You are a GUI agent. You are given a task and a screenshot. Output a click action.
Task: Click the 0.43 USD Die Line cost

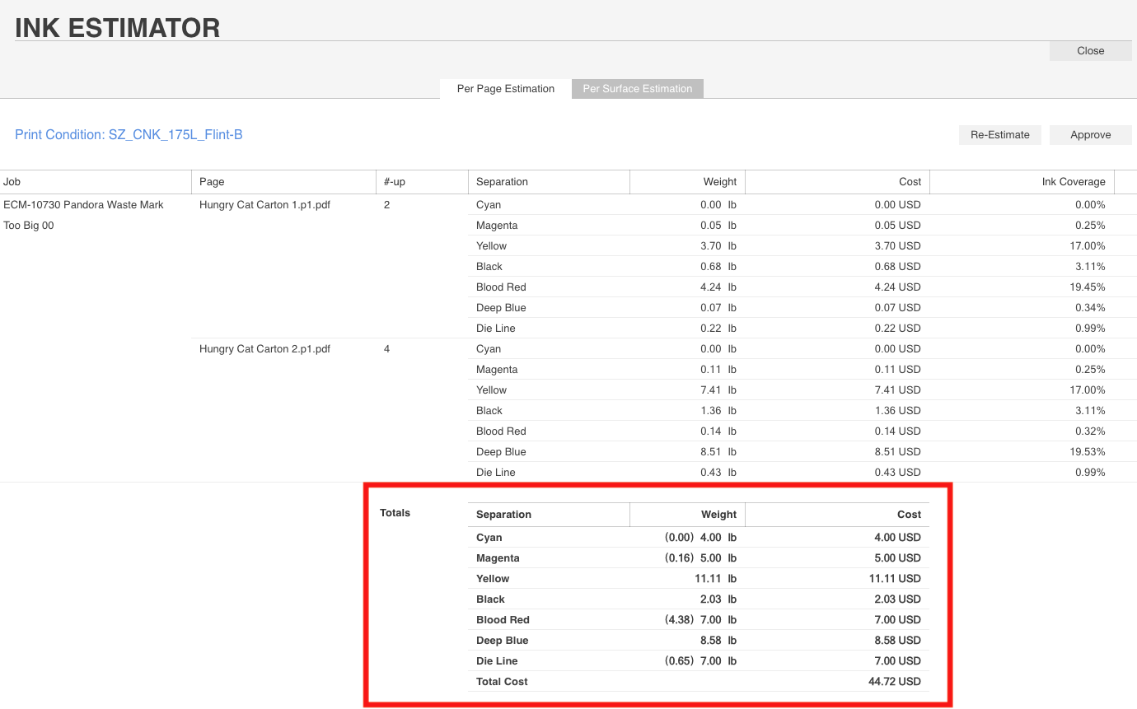(x=897, y=473)
